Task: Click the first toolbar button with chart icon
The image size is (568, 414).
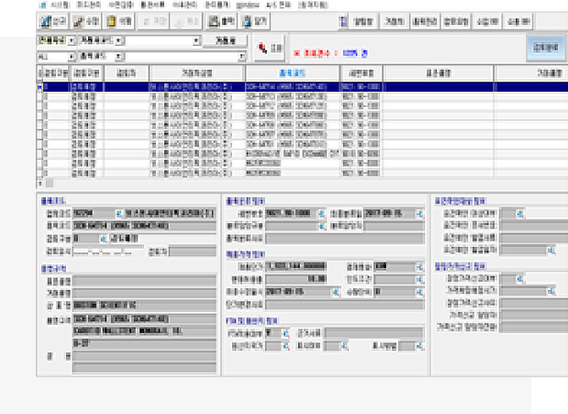Action: click(x=53, y=21)
